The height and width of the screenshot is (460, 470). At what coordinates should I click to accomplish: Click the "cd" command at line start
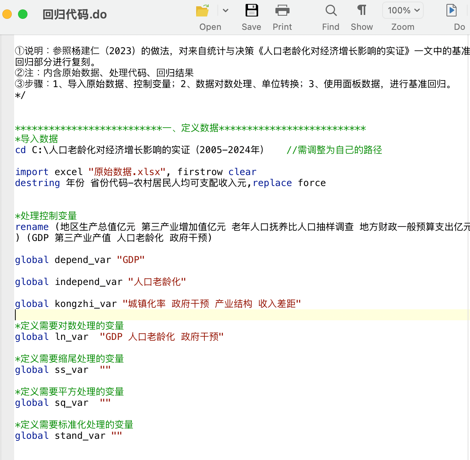pos(20,150)
